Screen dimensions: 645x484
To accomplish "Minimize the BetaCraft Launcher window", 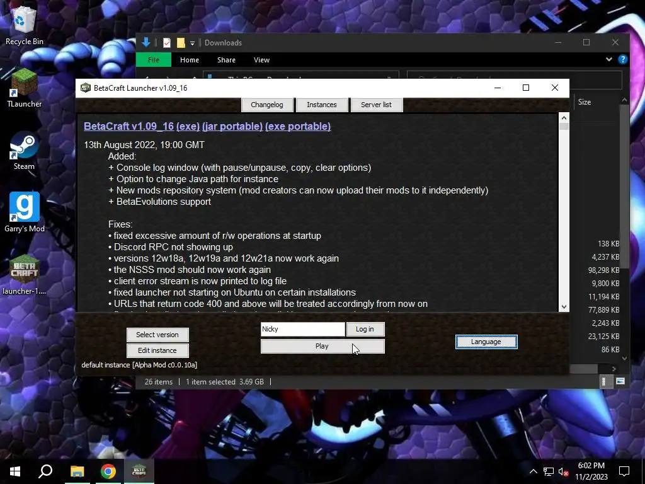I will (498, 88).
